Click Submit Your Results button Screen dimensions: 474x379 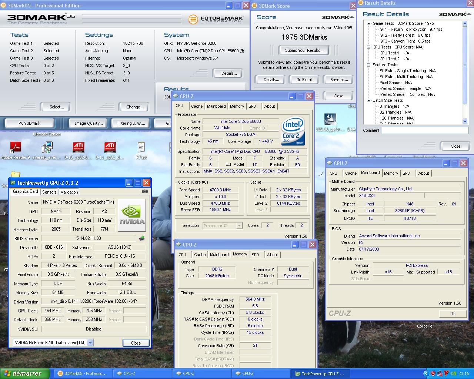click(304, 50)
